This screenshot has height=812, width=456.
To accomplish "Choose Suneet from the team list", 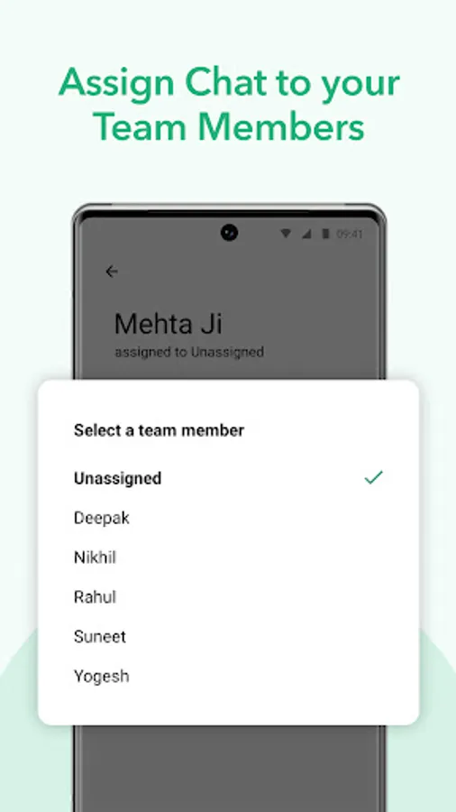I will pyautogui.click(x=229, y=636).
